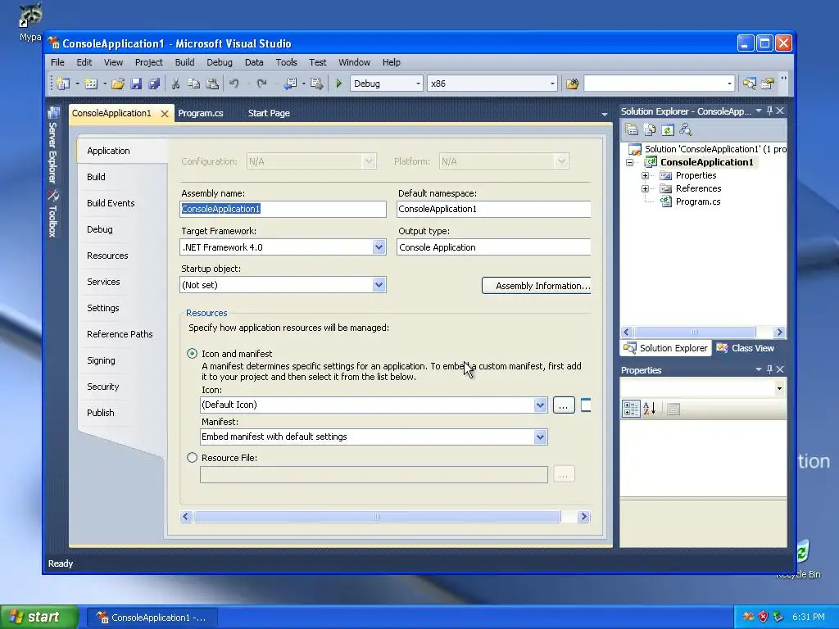Start debugging with green play icon

(x=338, y=84)
